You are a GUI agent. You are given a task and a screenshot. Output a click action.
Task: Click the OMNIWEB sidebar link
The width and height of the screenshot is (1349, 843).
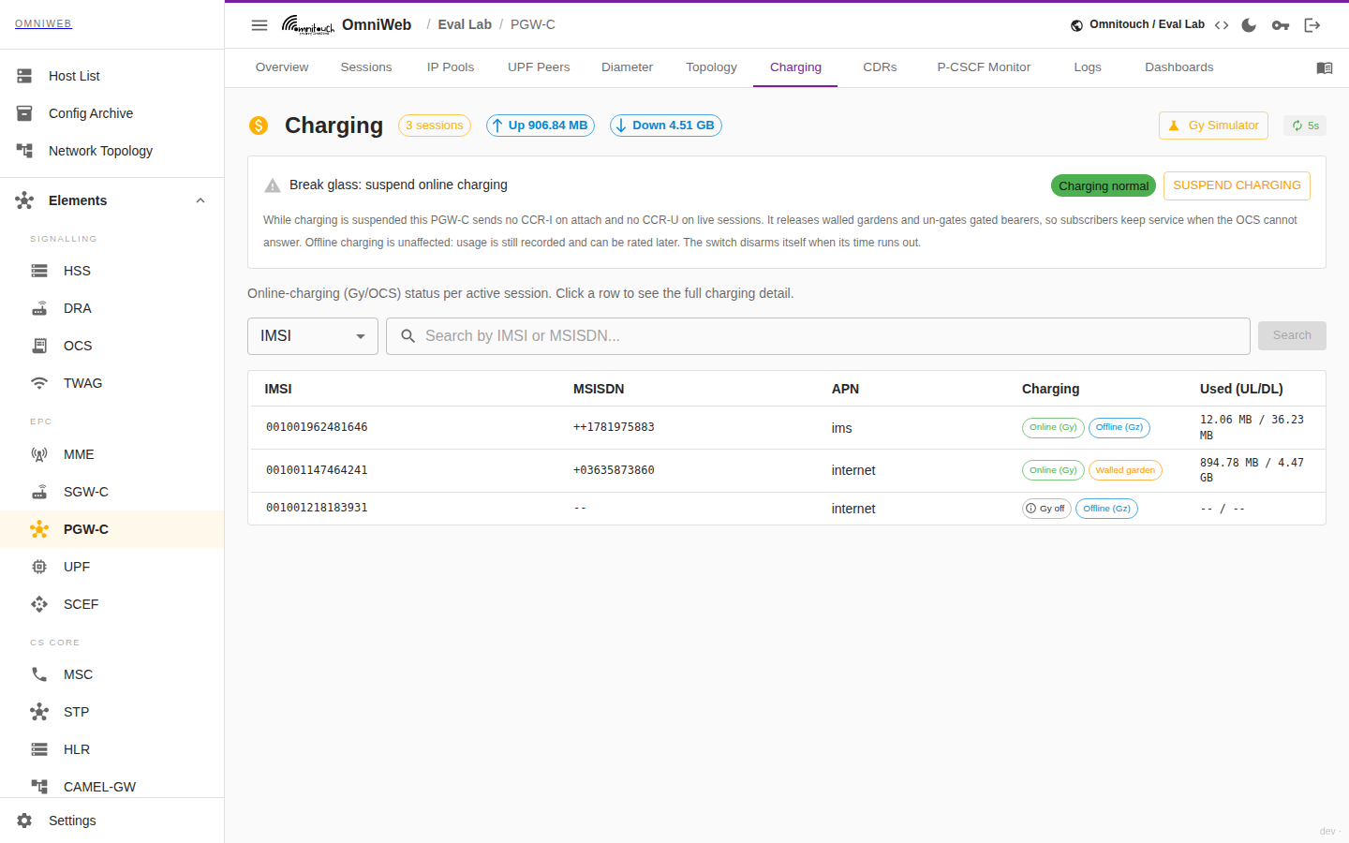(43, 23)
